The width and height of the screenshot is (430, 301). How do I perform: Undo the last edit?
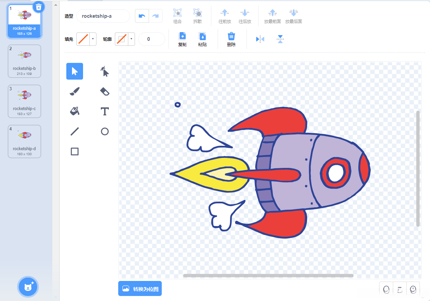(142, 16)
